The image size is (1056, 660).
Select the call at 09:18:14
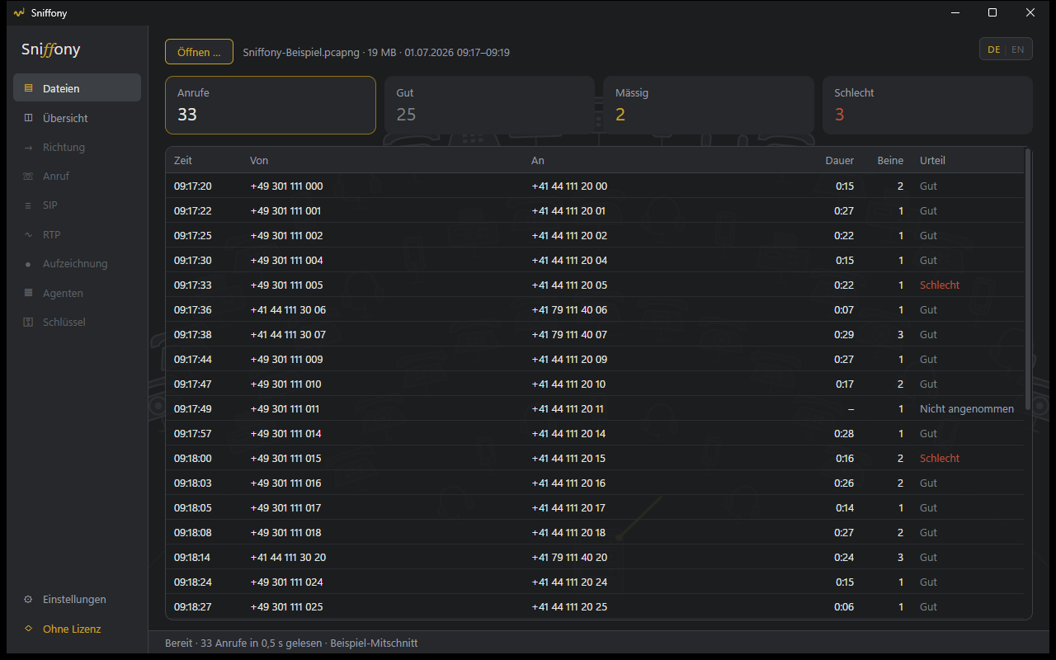[x=594, y=557]
